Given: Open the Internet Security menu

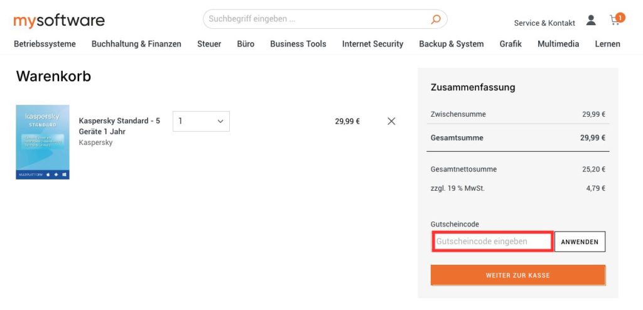Looking at the screenshot, I should tap(373, 44).
